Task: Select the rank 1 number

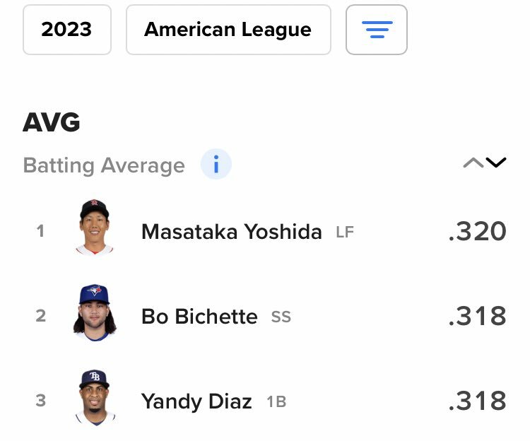Action: (40, 231)
